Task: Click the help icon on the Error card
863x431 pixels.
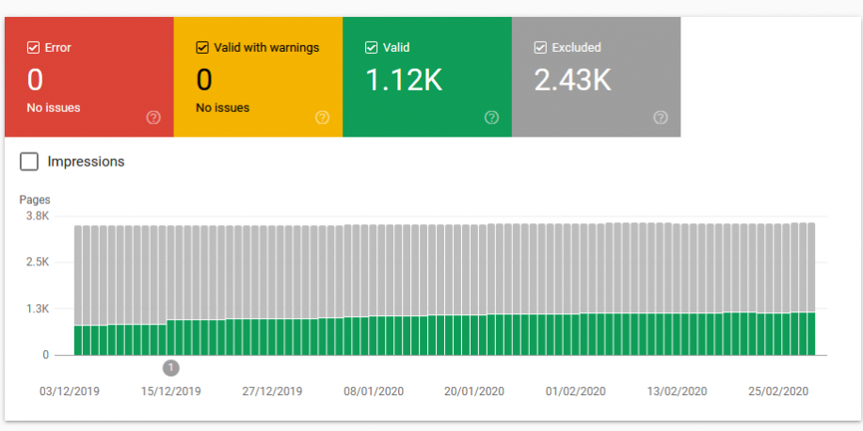Action: click(x=153, y=118)
